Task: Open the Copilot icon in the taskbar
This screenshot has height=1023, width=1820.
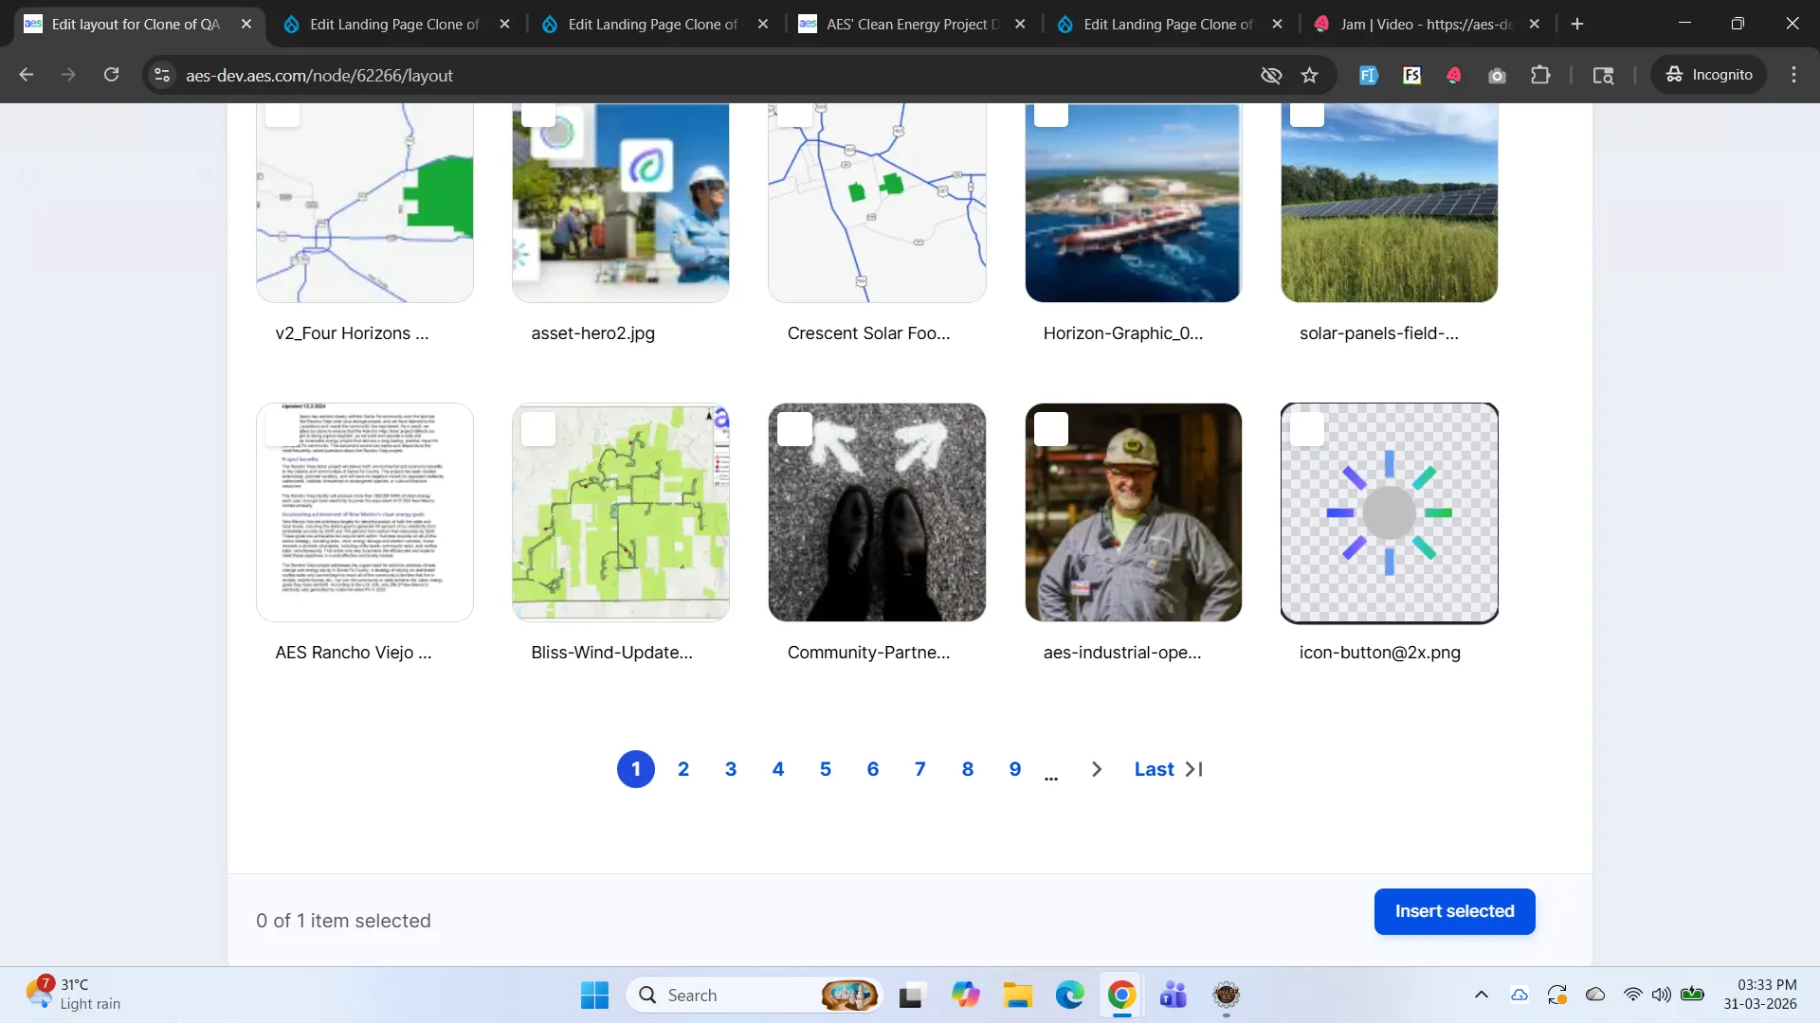Action: pyautogui.click(x=965, y=996)
